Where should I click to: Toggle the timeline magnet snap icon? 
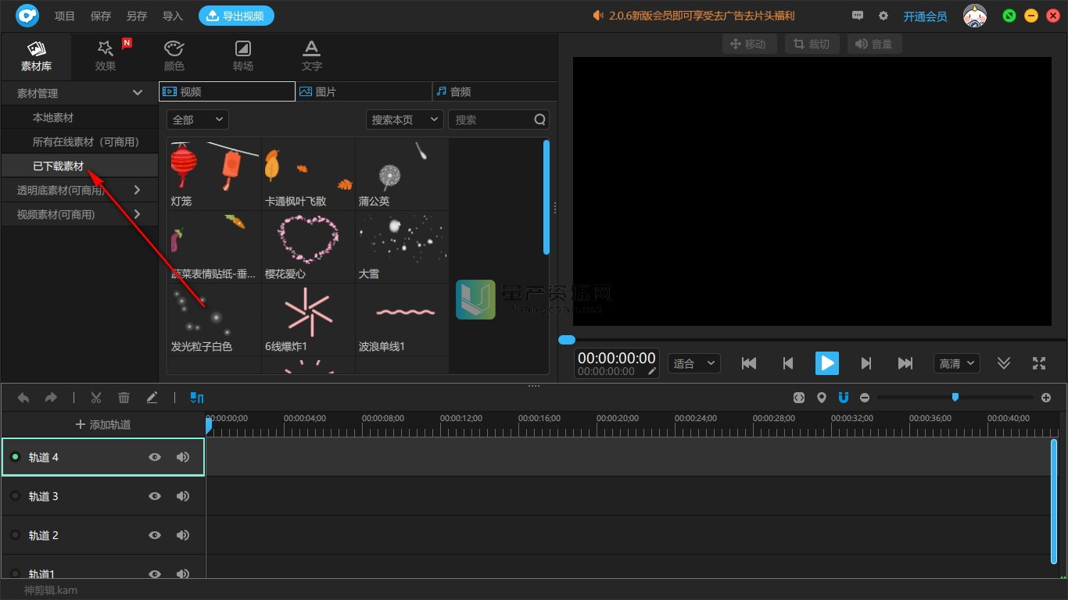pos(843,398)
